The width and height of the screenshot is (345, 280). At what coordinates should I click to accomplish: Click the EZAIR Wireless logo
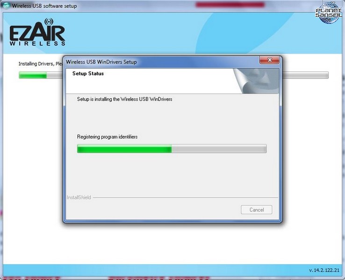click(x=37, y=32)
